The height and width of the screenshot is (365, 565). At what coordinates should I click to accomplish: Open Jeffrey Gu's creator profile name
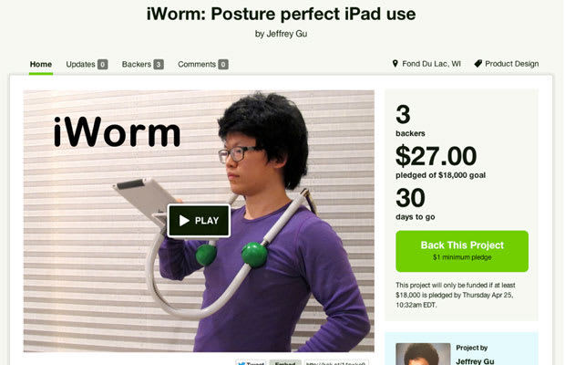475,361
